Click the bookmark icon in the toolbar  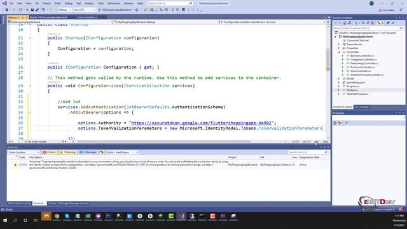coord(183,10)
